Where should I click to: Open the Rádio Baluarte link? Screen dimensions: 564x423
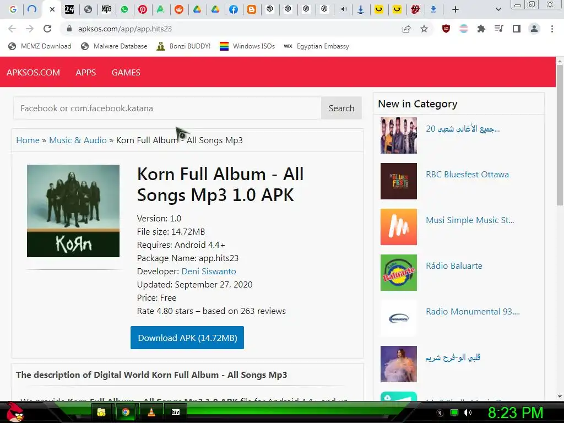[454, 266]
